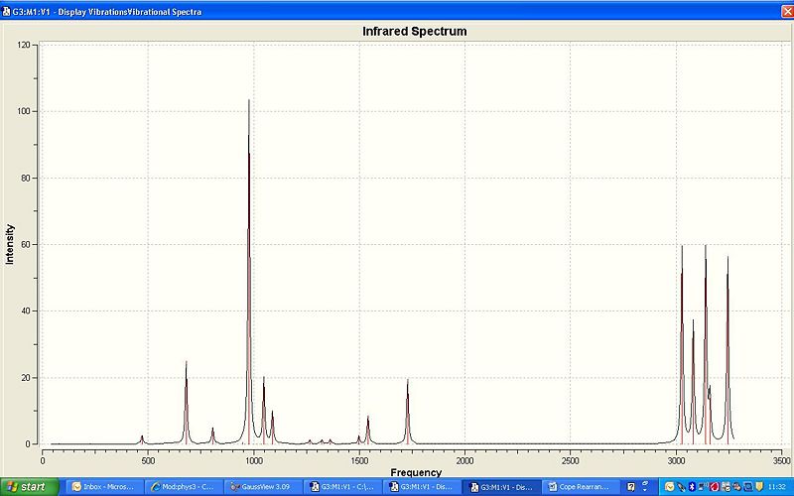Click the x-axis tick label 2000
This screenshot has width=794, height=496.
point(464,461)
